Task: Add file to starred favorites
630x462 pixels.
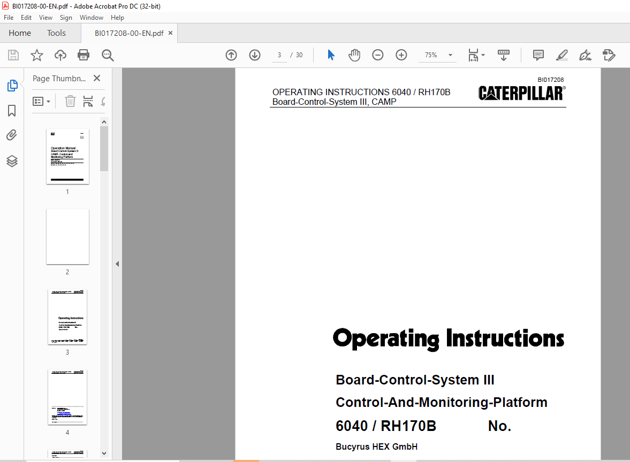Action: pos(37,55)
